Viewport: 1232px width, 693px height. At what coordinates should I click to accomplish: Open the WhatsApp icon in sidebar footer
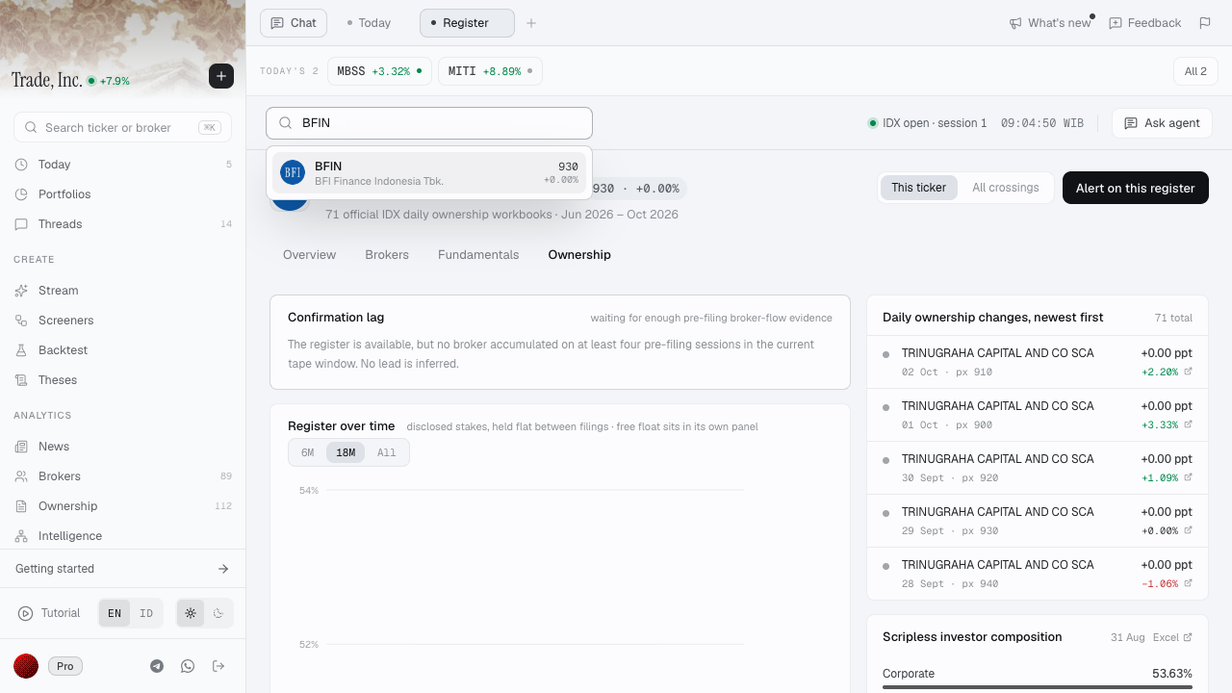[188, 666]
